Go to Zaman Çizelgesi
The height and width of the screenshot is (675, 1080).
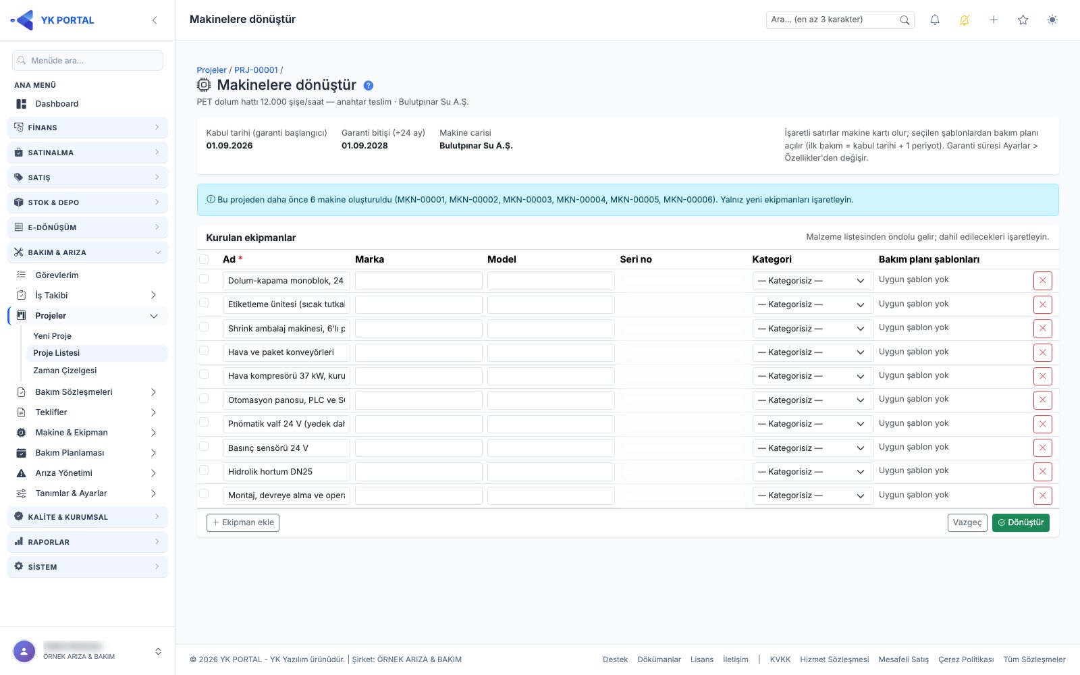[65, 371]
